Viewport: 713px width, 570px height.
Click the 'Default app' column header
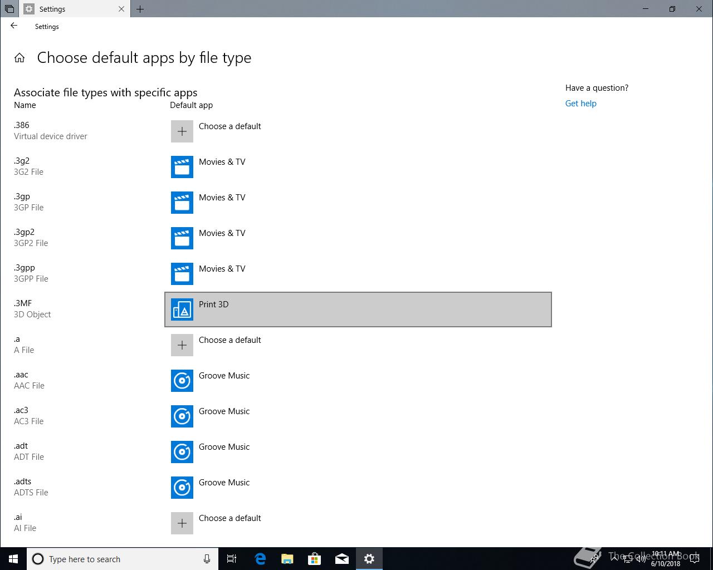pos(191,105)
